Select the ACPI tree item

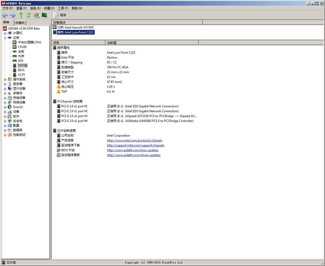21,75
